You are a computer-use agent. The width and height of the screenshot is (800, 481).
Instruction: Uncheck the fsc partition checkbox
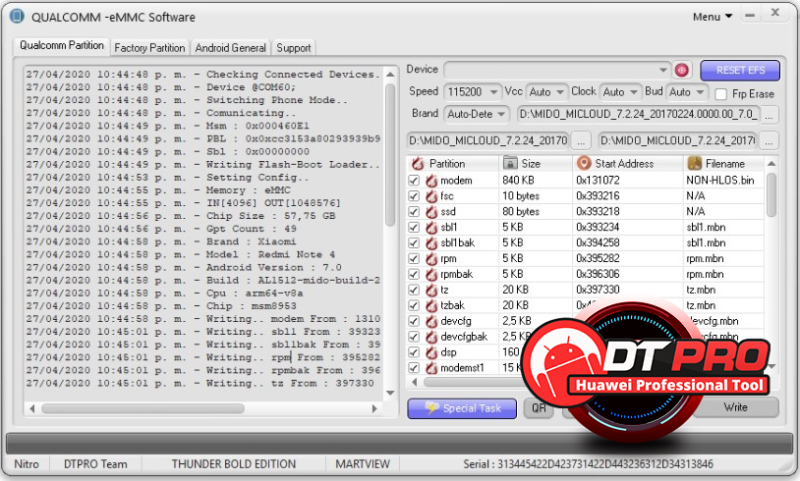click(x=414, y=196)
